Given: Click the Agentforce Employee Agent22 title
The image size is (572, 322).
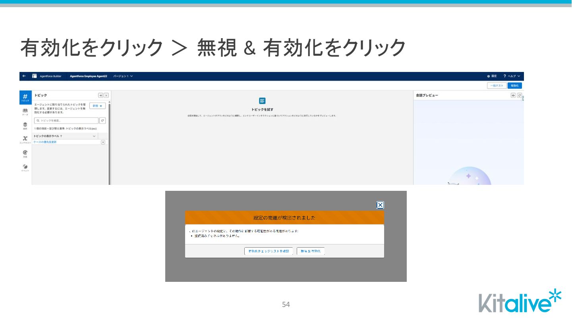Looking at the screenshot, I should (89, 76).
